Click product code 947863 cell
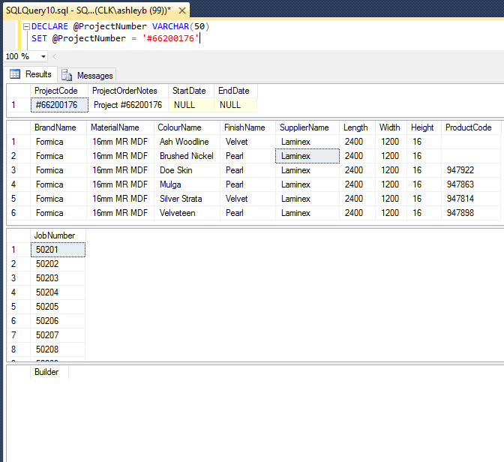 click(471, 184)
